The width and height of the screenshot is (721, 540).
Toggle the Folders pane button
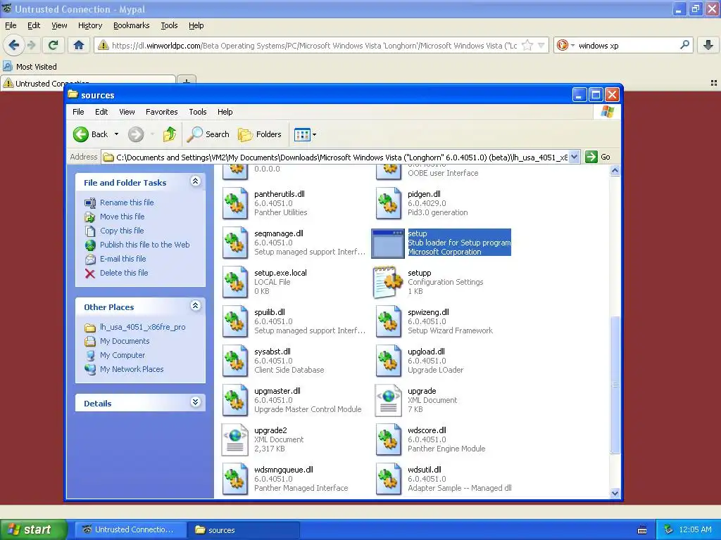point(259,134)
